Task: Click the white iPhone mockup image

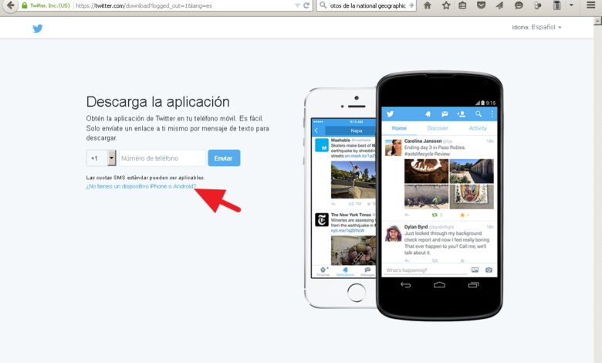Action: pyautogui.click(x=340, y=198)
